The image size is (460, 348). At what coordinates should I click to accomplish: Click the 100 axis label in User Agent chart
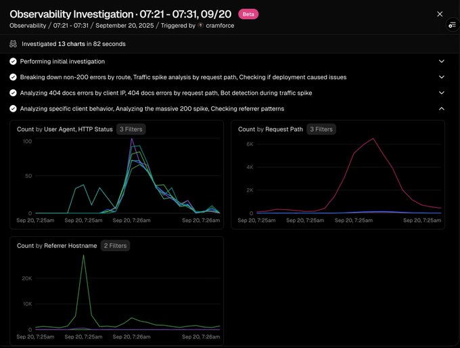coord(27,142)
